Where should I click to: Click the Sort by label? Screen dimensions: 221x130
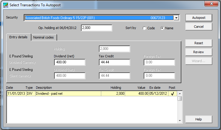(x=131, y=28)
